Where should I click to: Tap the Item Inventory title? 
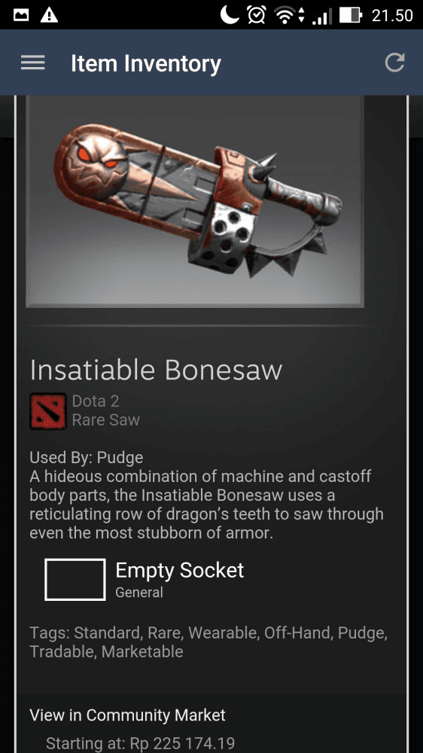146,63
